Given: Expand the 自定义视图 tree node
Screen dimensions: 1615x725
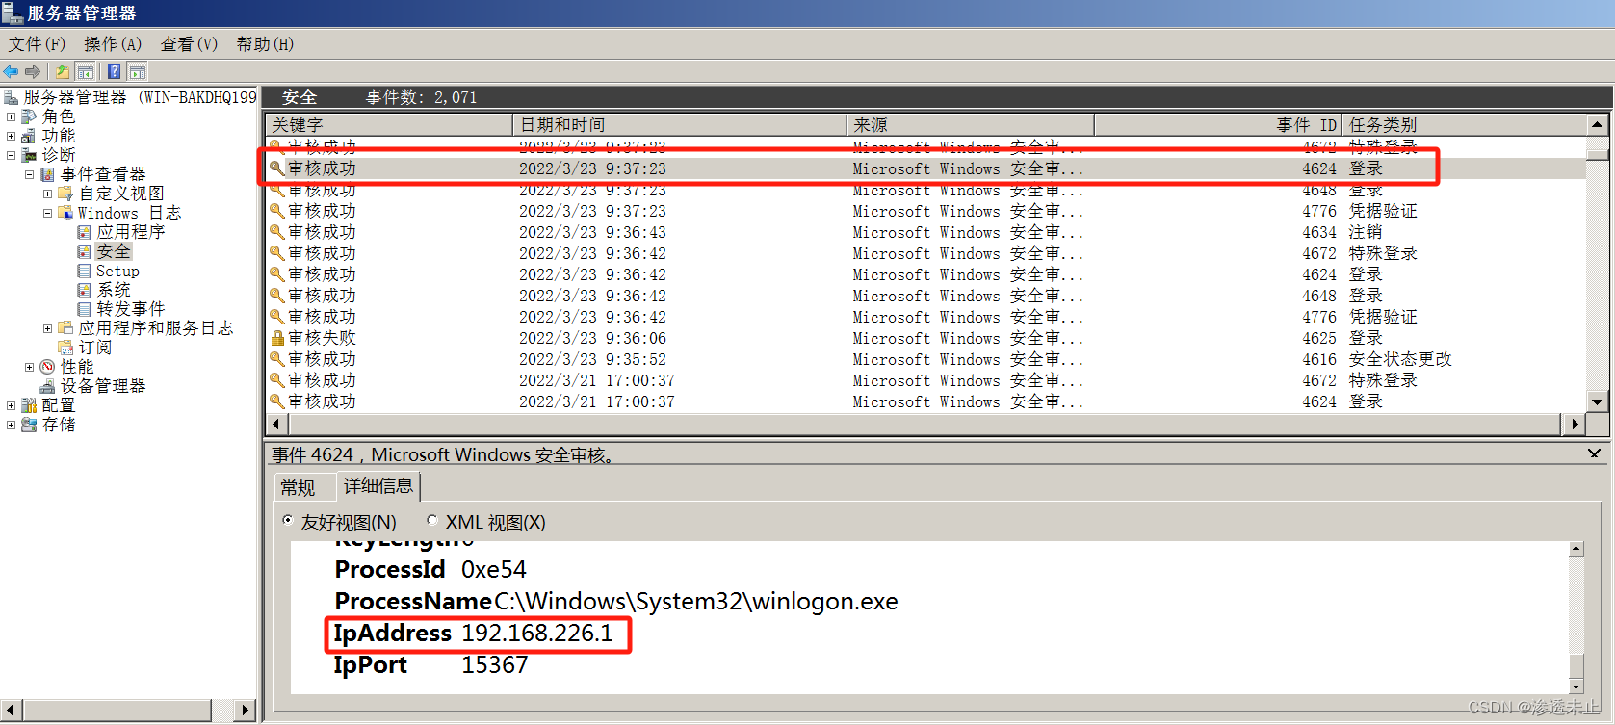Looking at the screenshot, I should [x=47, y=194].
